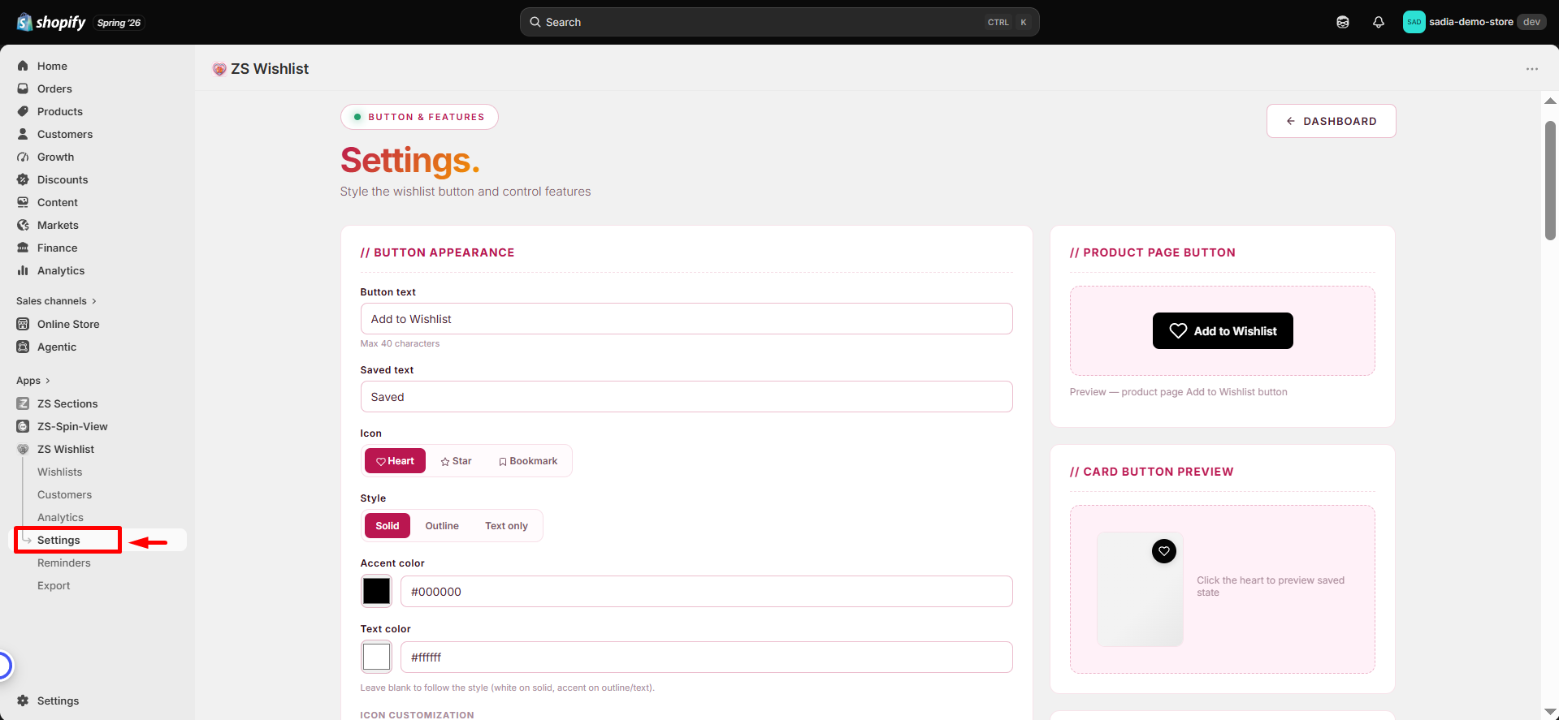Screen dimensions: 1559x720
Task: Open Store Settings at sidebar bottom
Action: point(58,701)
